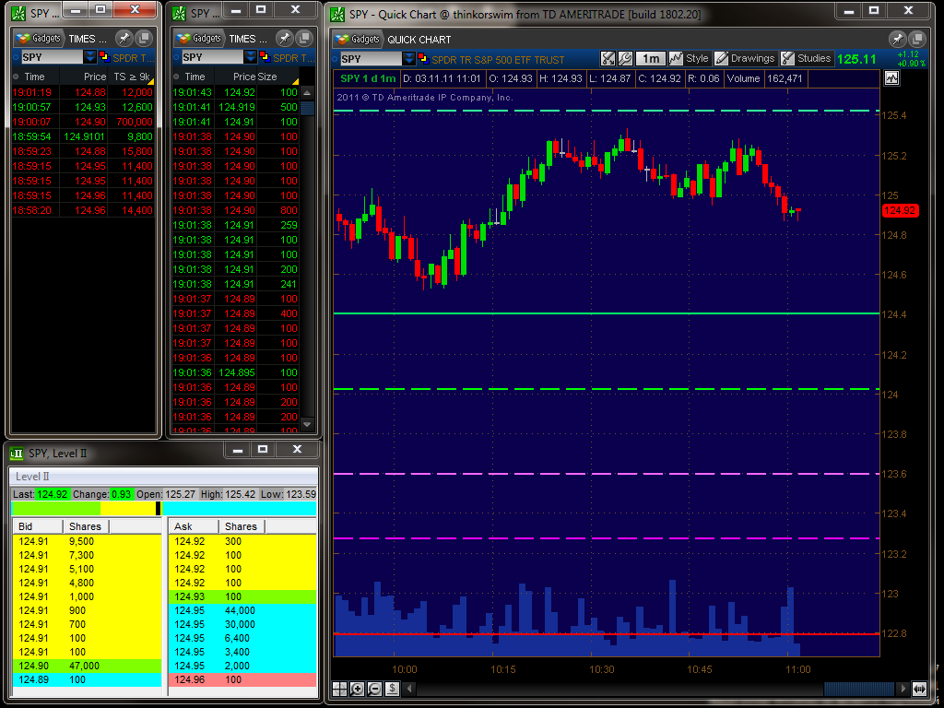
Task: Click the red 124.92 price label on chart axis
Action: pos(900,211)
